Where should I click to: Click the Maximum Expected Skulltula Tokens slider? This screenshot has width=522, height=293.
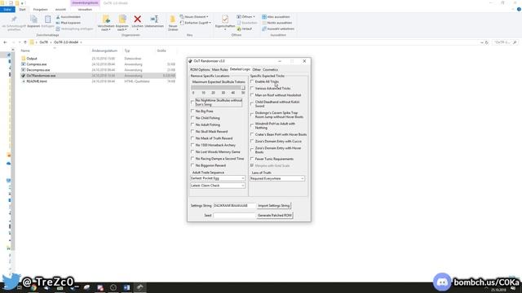coord(218,88)
